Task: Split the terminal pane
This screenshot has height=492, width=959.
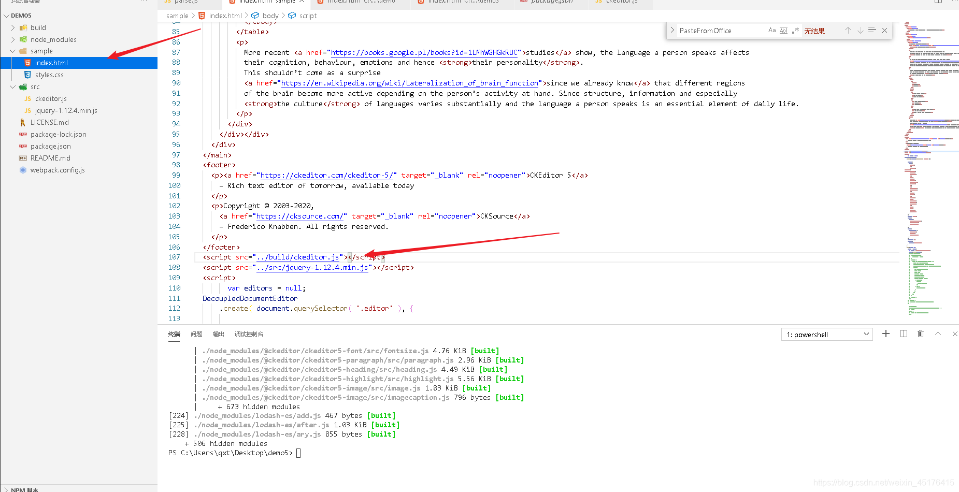Action: (904, 334)
